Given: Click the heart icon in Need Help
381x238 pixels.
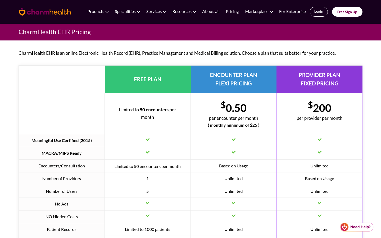Looking at the screenshot, I should (344, 227).
